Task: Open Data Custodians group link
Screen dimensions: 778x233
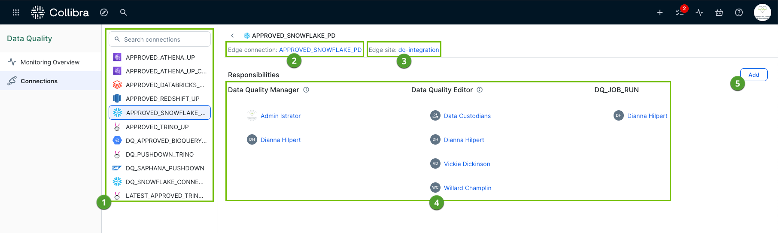Action: tap(467, 116)
